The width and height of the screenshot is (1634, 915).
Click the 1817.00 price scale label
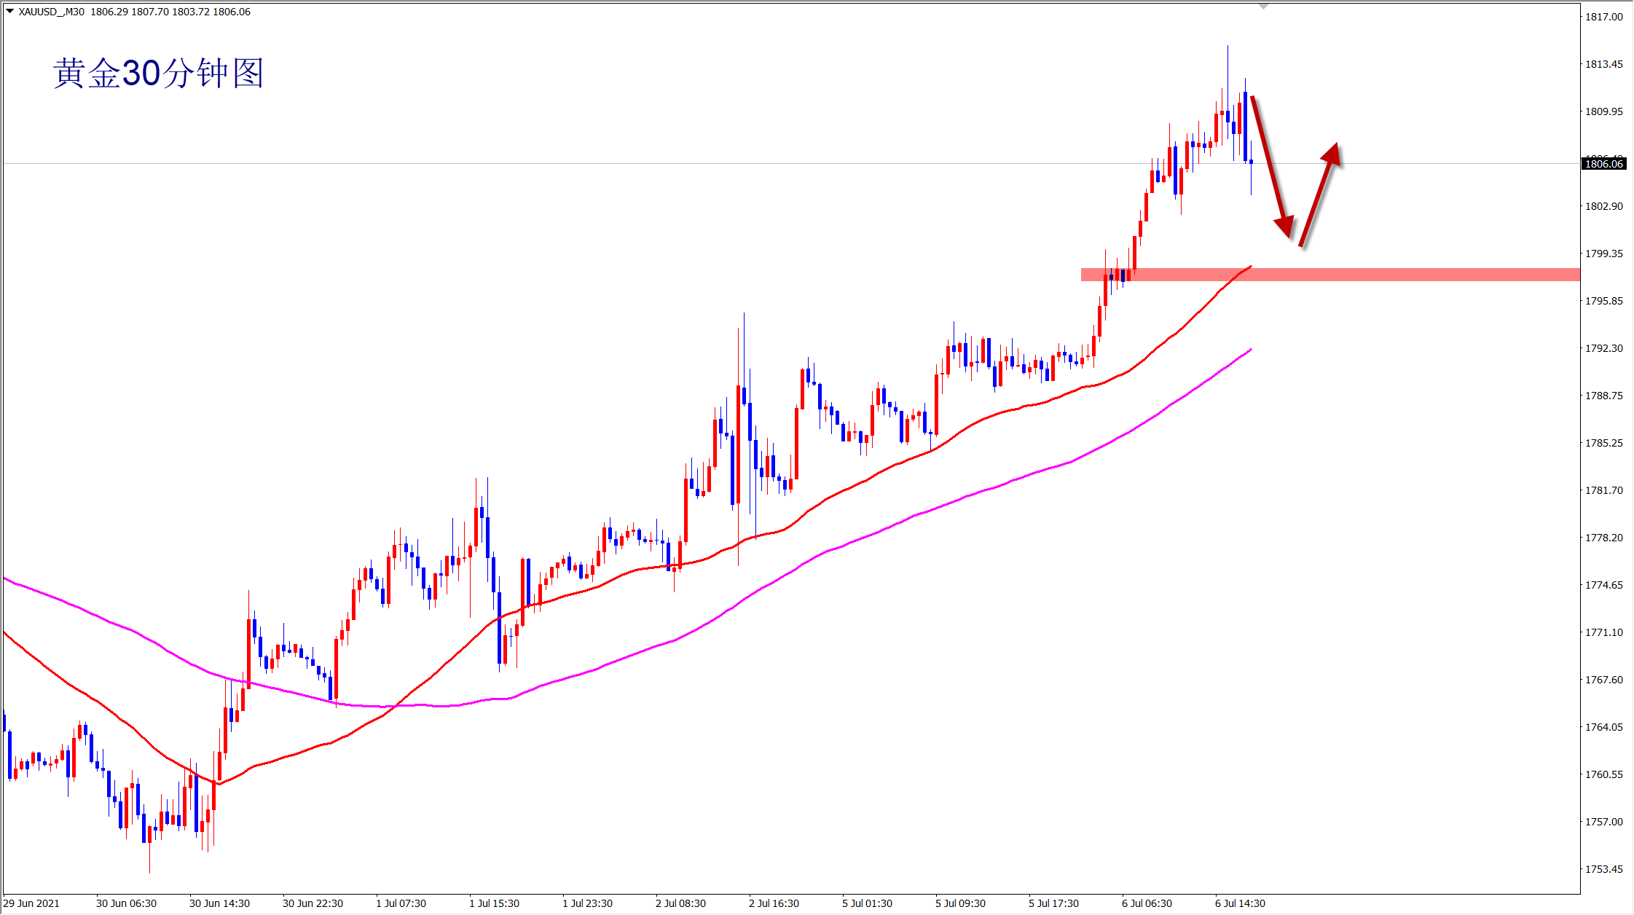[x=1603, y=17]
